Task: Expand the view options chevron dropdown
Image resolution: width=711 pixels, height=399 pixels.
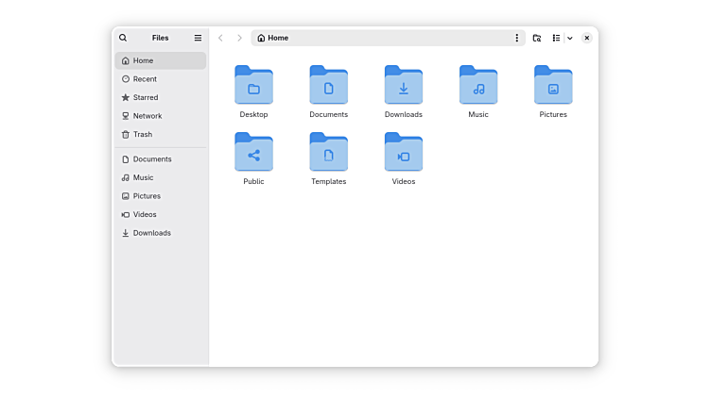Action: (570, 38)
